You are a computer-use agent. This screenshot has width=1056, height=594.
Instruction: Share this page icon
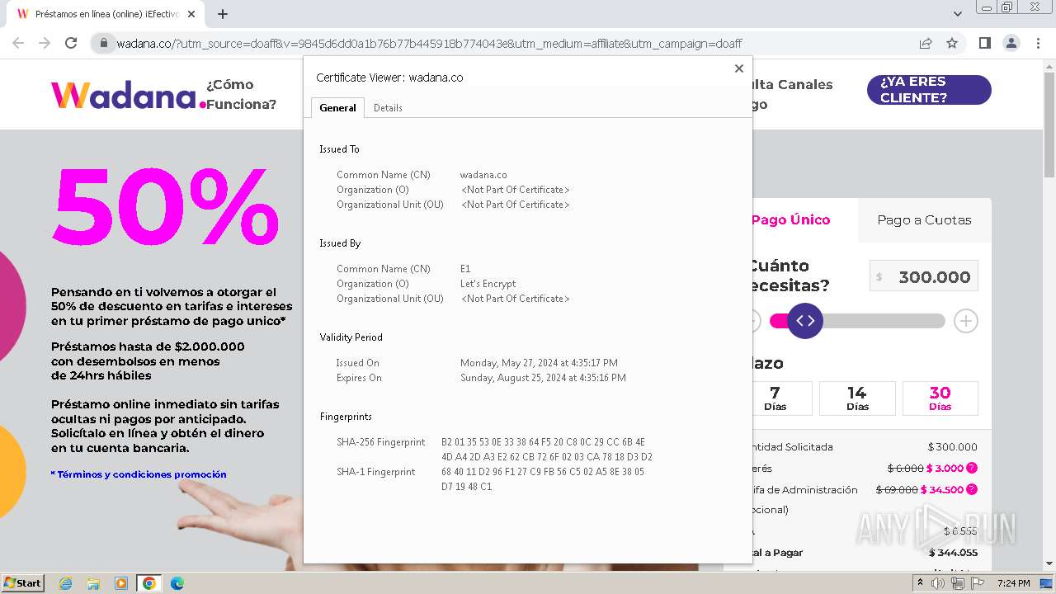click(926, 43)
